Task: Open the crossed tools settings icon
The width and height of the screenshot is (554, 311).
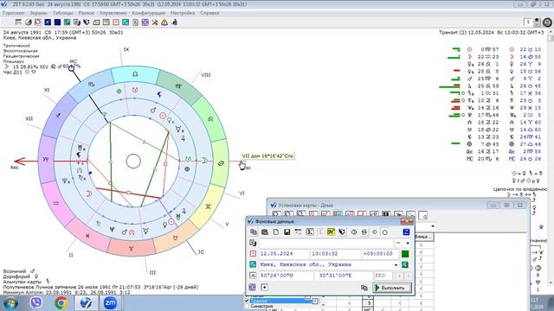Action: click(155, 22)
